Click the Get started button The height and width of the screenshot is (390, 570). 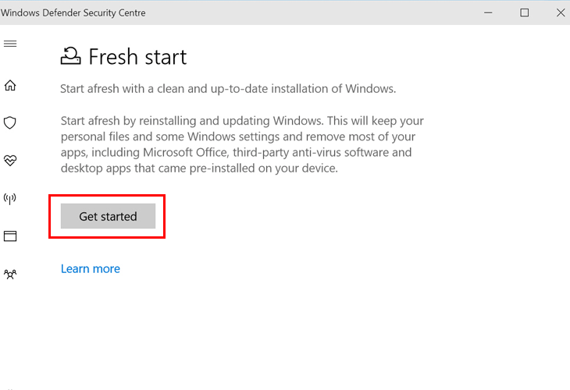pyautogui.click(x=108, y=216)
